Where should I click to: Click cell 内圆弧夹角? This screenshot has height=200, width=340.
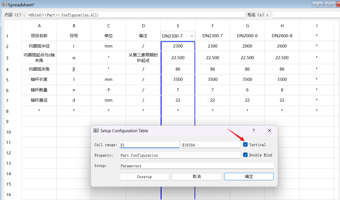pyautogui.click(x=39, y=69)
